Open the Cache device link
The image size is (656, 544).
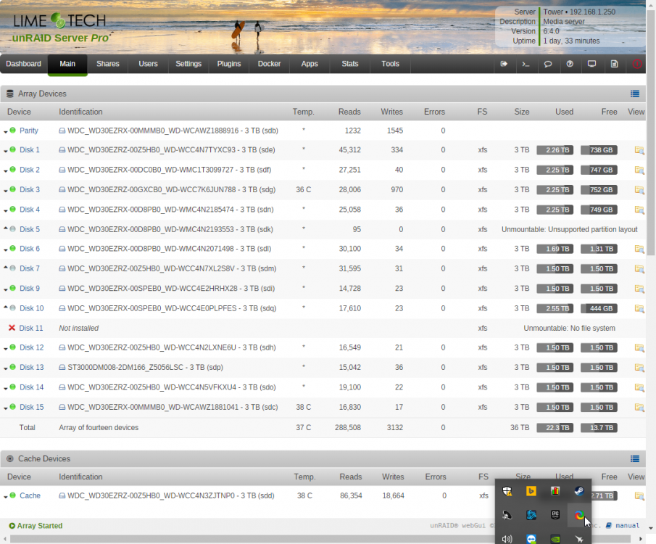point(30,496)
